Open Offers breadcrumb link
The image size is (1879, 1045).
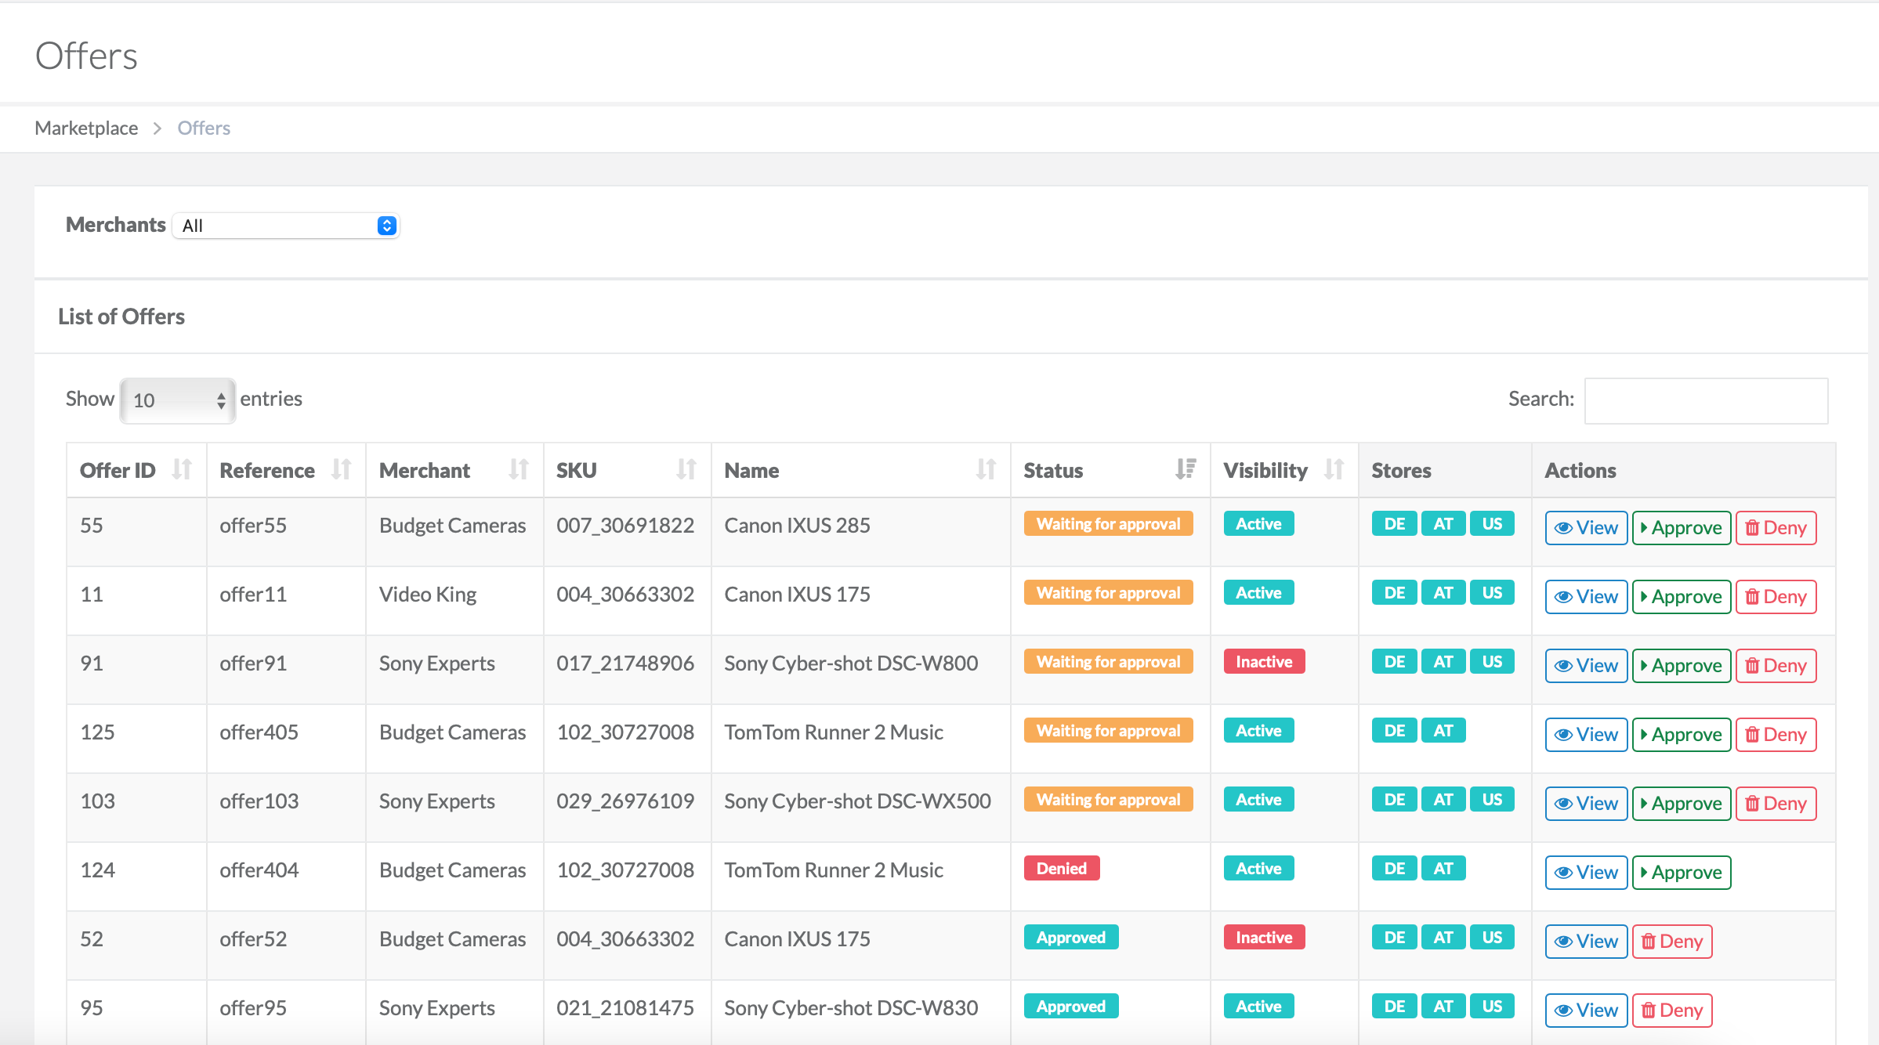(204, 128)
